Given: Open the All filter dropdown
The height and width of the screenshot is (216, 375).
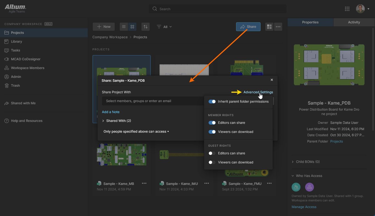Looking at the screenshot, I should [165, 27].
